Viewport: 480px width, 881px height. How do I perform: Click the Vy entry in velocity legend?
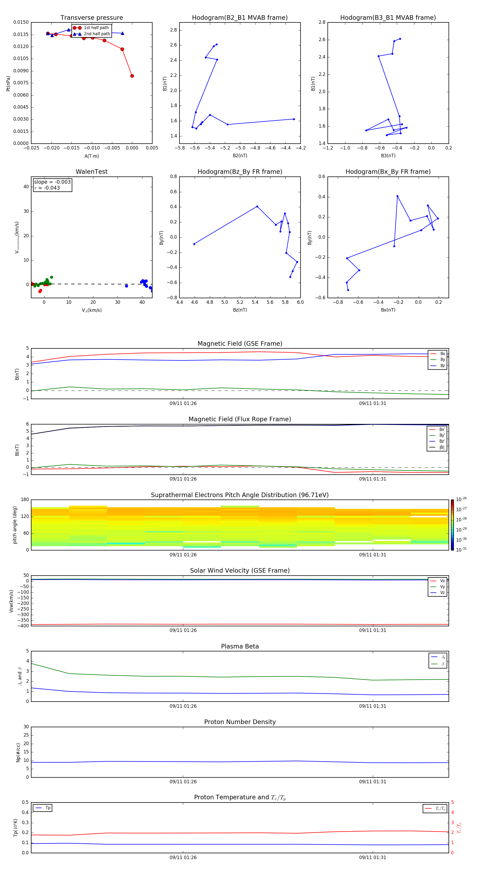coord(438,587)
